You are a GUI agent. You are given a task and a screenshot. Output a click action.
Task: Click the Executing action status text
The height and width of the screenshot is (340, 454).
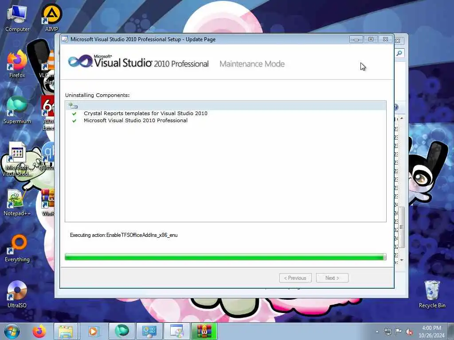[124, 235]
